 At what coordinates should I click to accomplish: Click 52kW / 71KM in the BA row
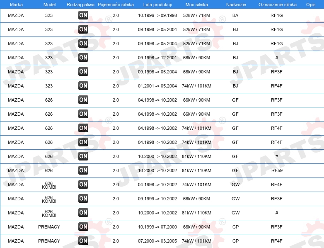[x=196, y=15]
